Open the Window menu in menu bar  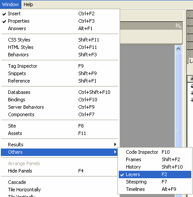(x=10, y=4)
